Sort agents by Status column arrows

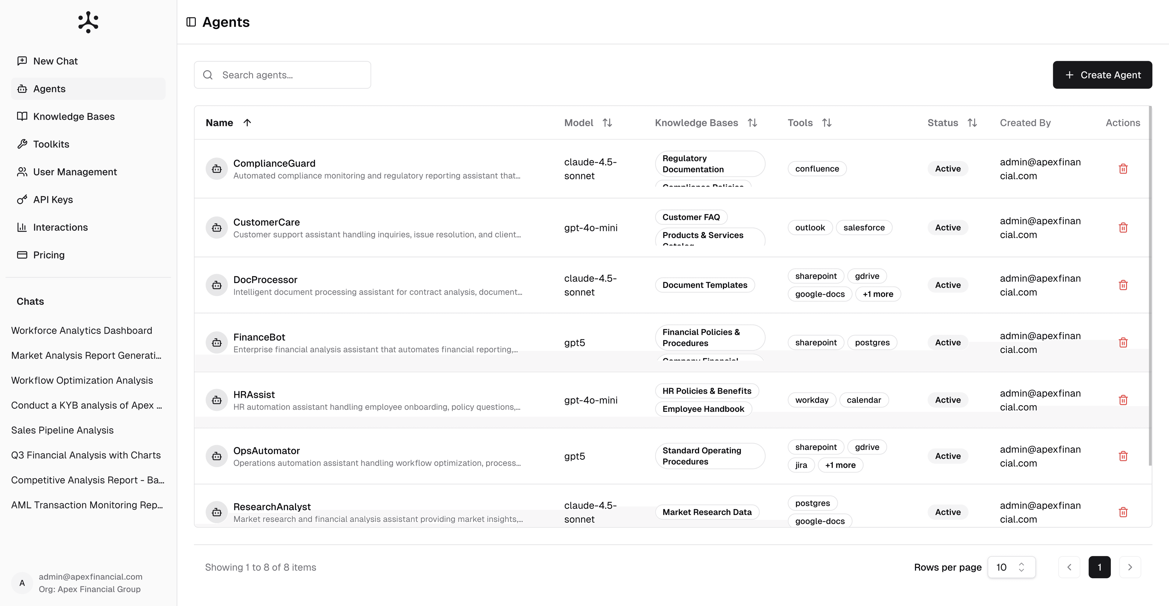tap(972, 122)
